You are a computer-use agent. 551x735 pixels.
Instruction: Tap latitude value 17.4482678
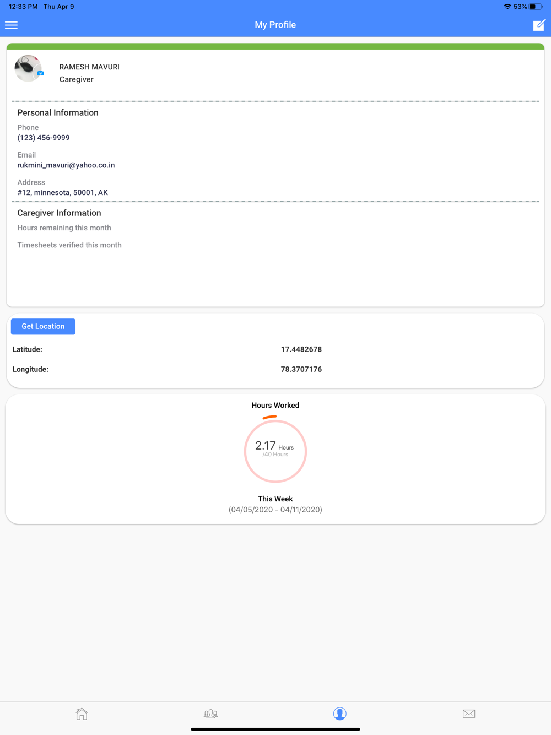301,349
